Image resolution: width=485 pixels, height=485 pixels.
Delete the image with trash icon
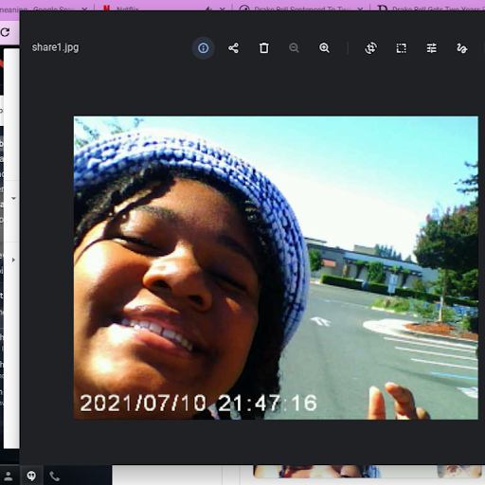264,48
